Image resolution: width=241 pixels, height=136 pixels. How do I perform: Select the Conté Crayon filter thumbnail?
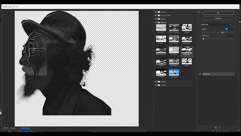[x=174, y=39]
